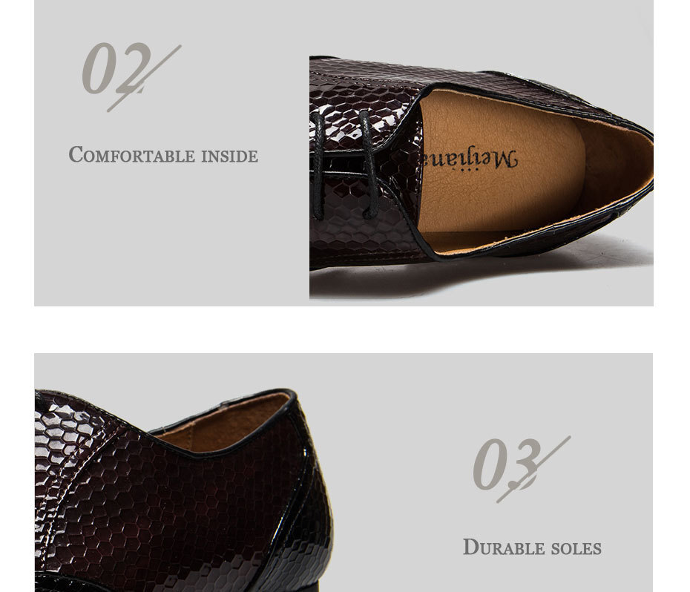This screenshot has width=690, height=592.
Task: Click the "03" section number
Action: (506, 464)
